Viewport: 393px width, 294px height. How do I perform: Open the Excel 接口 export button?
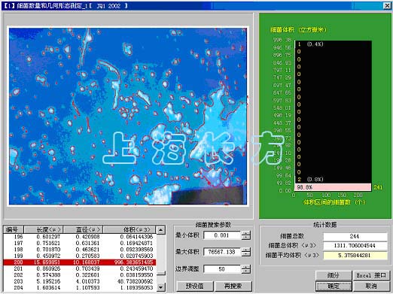pos(371,275)
